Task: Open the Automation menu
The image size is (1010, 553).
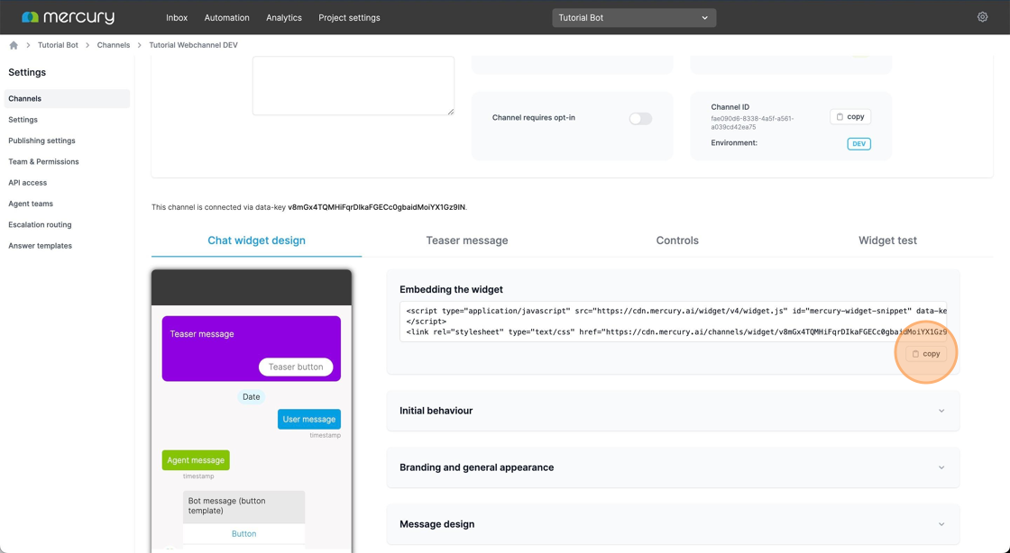Action: click(x=226, y=17)
